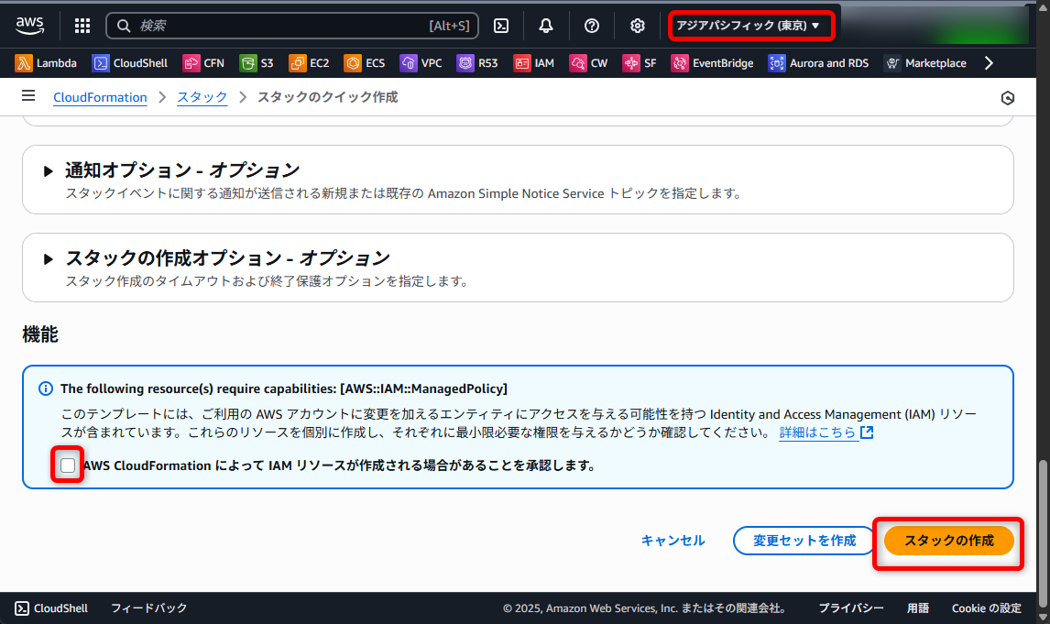Check the IAM resources acknowledgment checkbox
1050x624 pixels.
(x=66, y=465)
